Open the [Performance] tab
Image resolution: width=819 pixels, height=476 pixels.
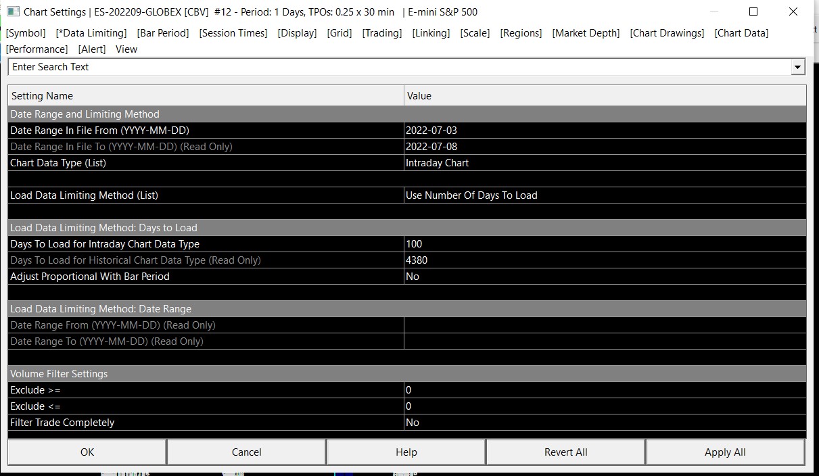(37, 49)
